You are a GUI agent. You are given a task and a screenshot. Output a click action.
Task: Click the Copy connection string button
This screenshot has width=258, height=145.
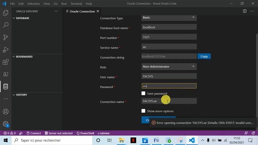tap(204, 56)
